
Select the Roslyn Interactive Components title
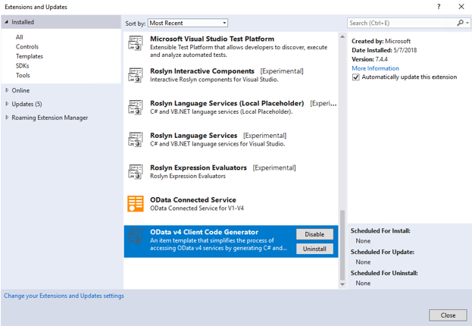(202, 71)
